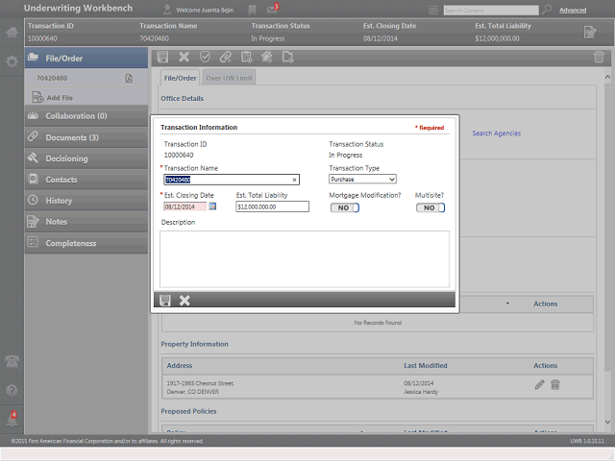This screenshot has width=615, height=461.
Task: Save the Transaction Information dialog
Action: [x=165, y=301]
